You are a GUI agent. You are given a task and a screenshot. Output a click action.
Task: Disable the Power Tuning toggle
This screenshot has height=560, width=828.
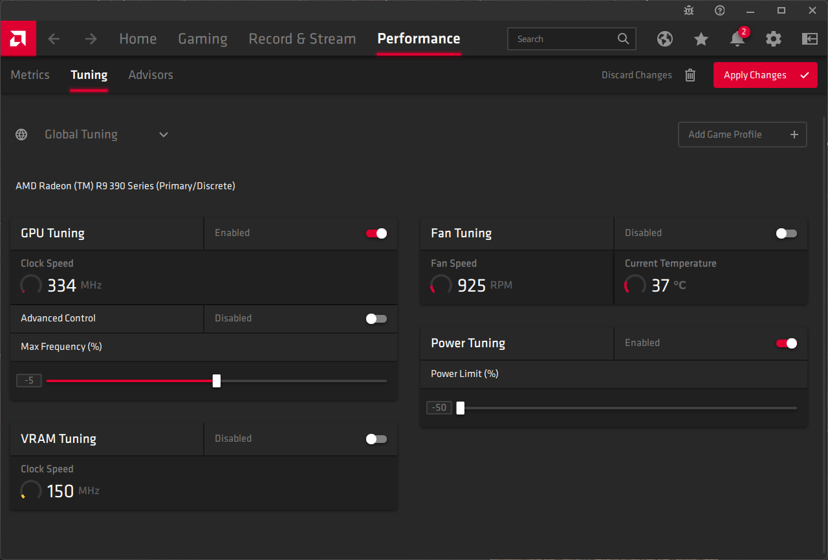point(787,343)
